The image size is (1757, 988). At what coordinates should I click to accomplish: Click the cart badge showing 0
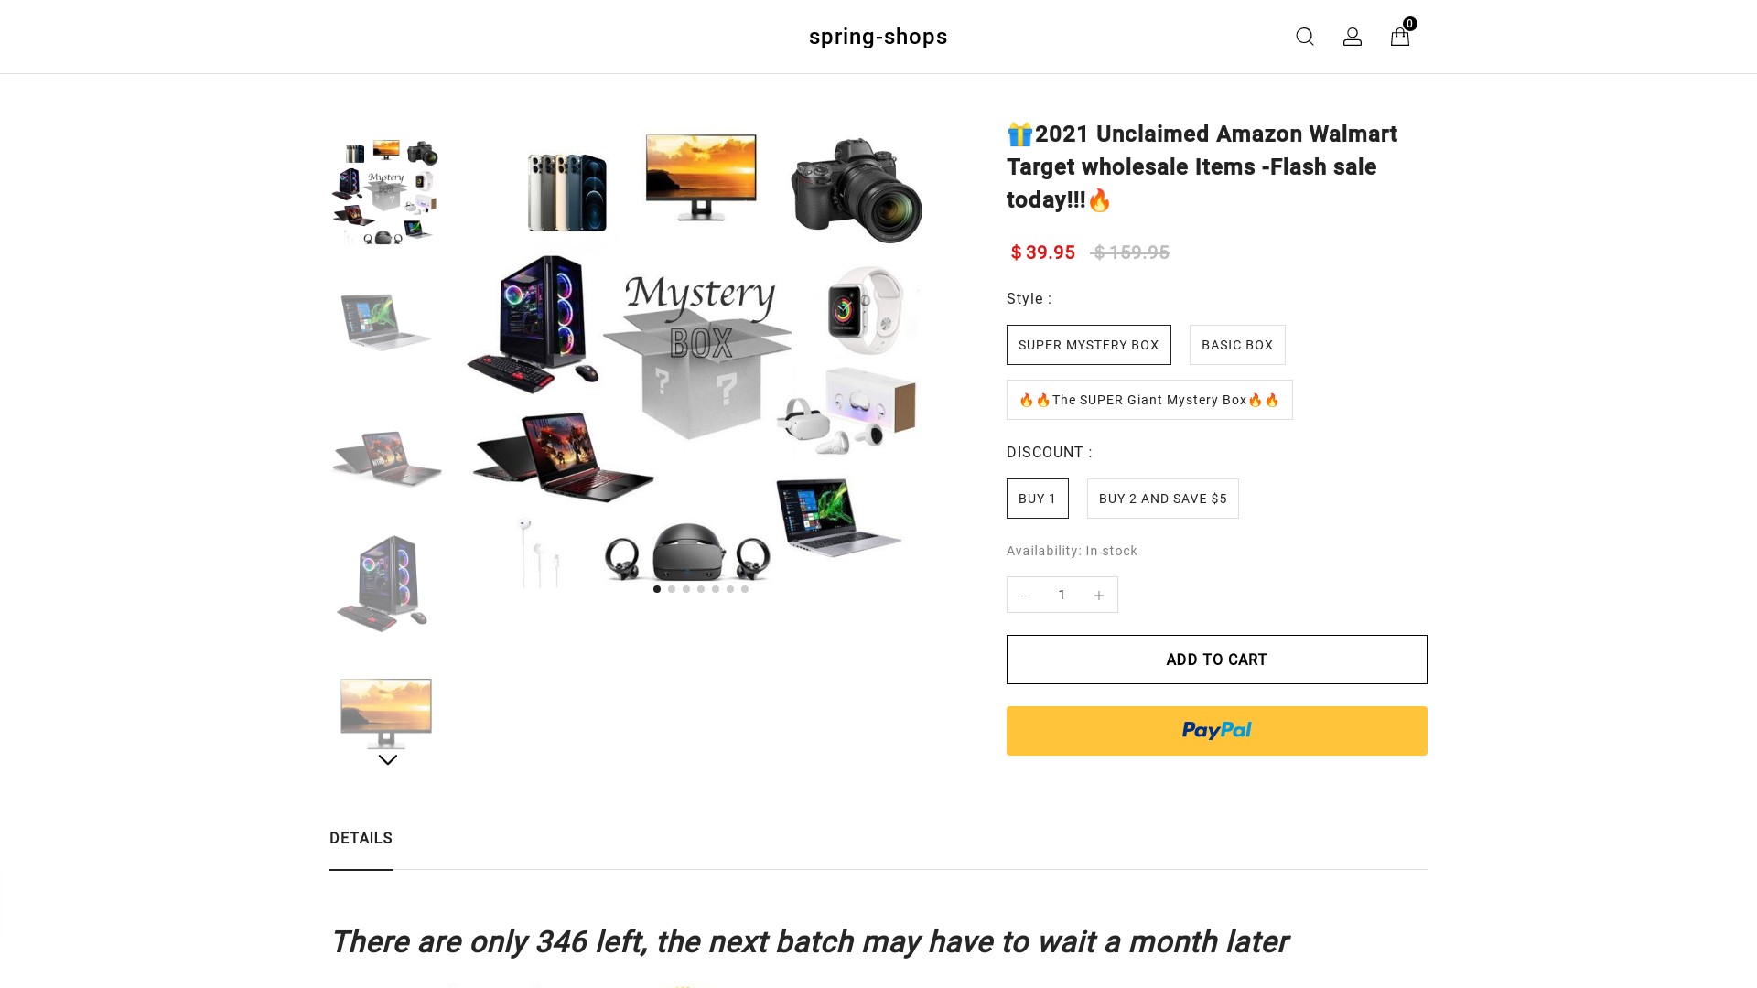(1409, 24)
